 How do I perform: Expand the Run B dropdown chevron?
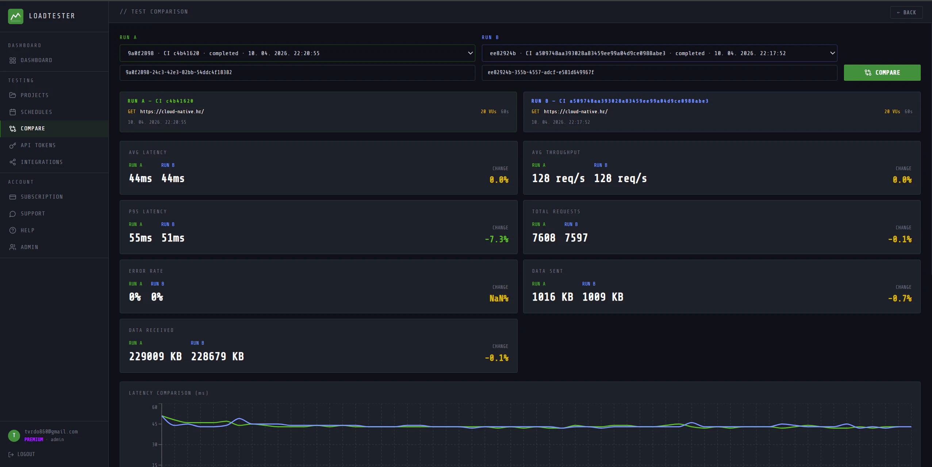pos(833,53)
